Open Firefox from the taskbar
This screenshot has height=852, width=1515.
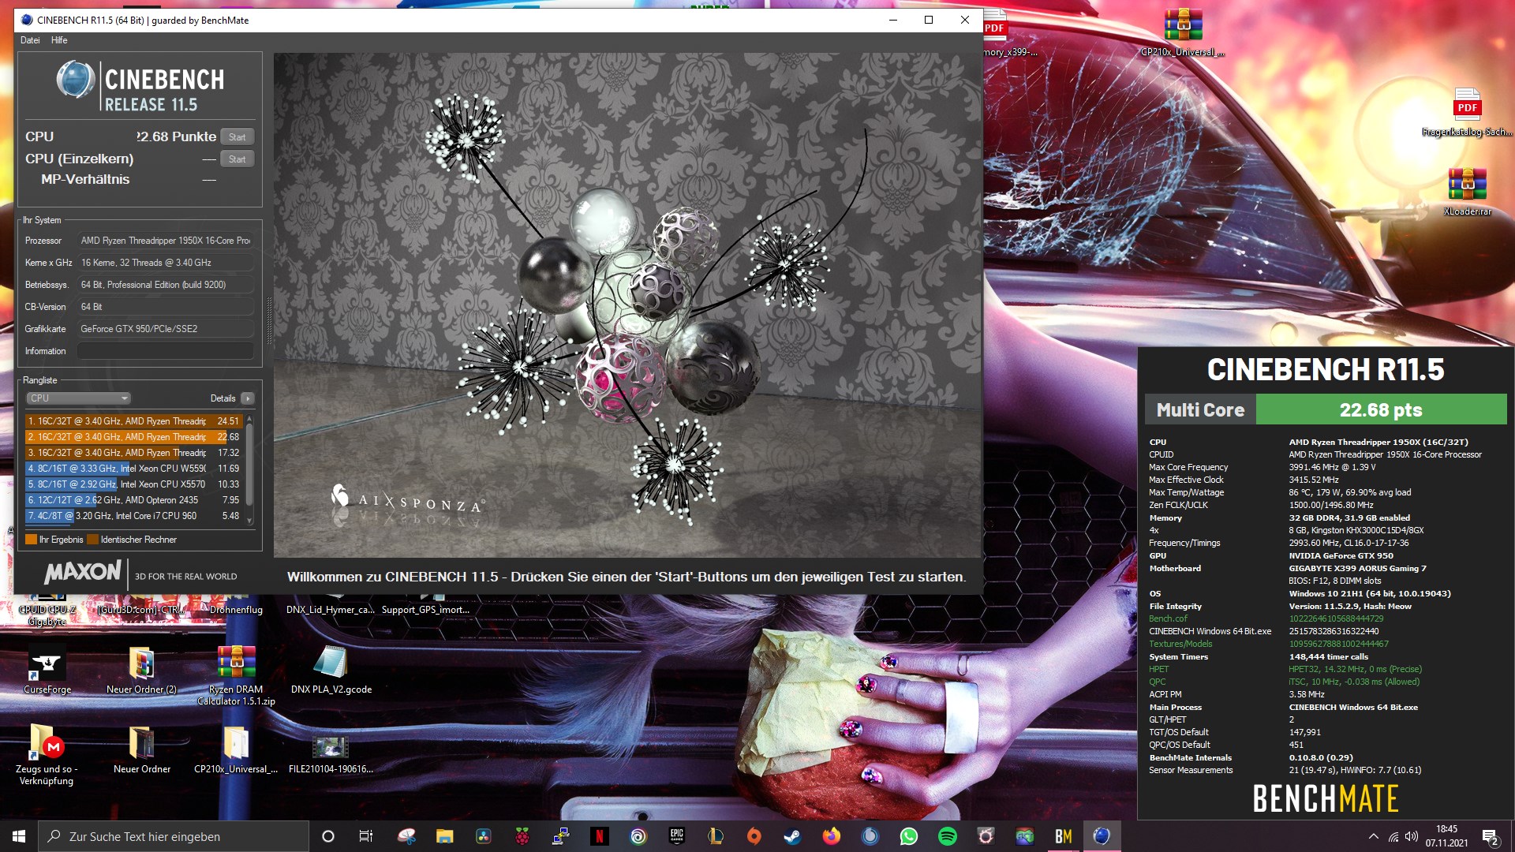tap(831, 836)
